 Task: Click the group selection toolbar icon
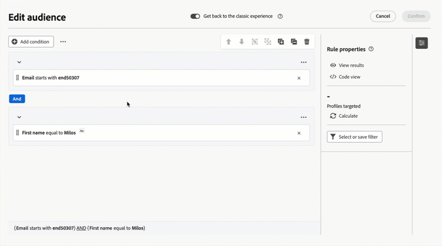click(x=255, y=42)
